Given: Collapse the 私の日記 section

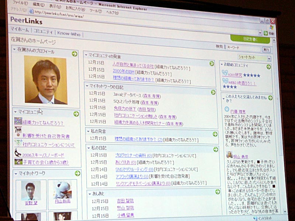Looking at the screenshot, I should point(88,148).
